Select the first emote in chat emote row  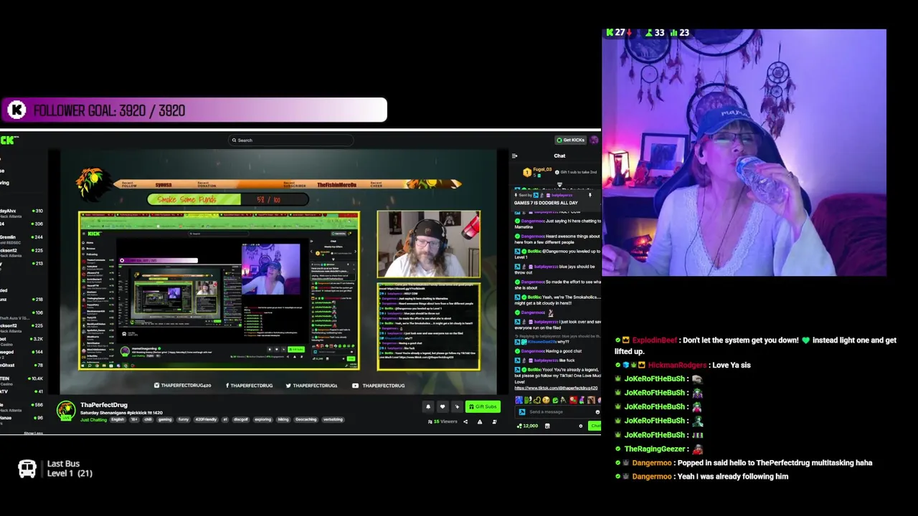pyautogui.click(x=519, y=400)
